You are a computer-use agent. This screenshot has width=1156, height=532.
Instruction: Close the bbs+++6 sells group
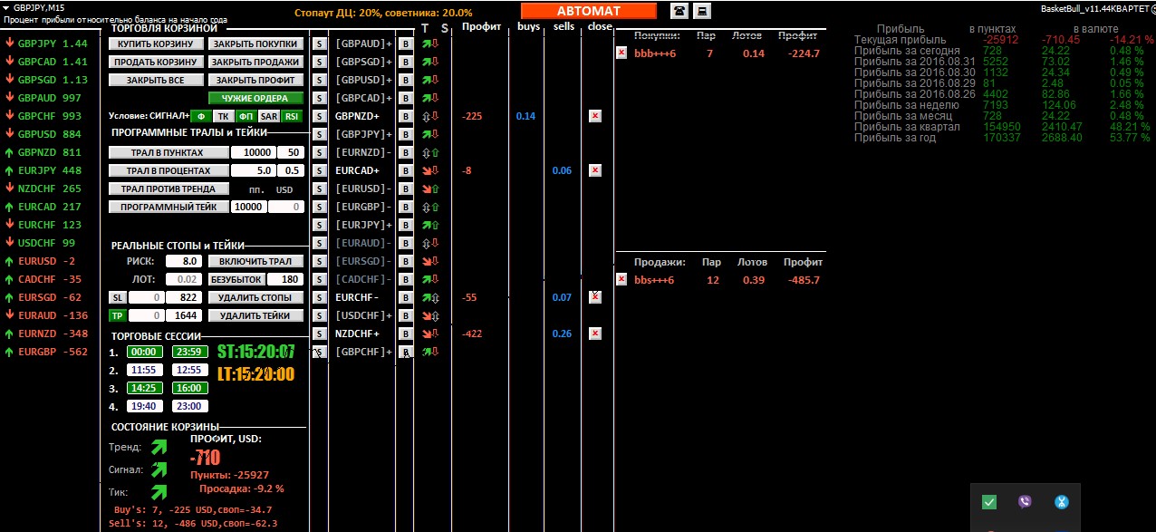pos(621,280)
